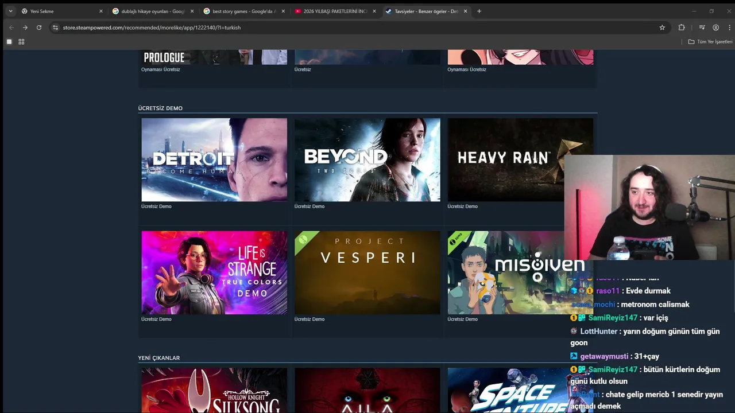Close the best story games tab
Viewport: 735px width, 413px height.
(x=283, y=11)
